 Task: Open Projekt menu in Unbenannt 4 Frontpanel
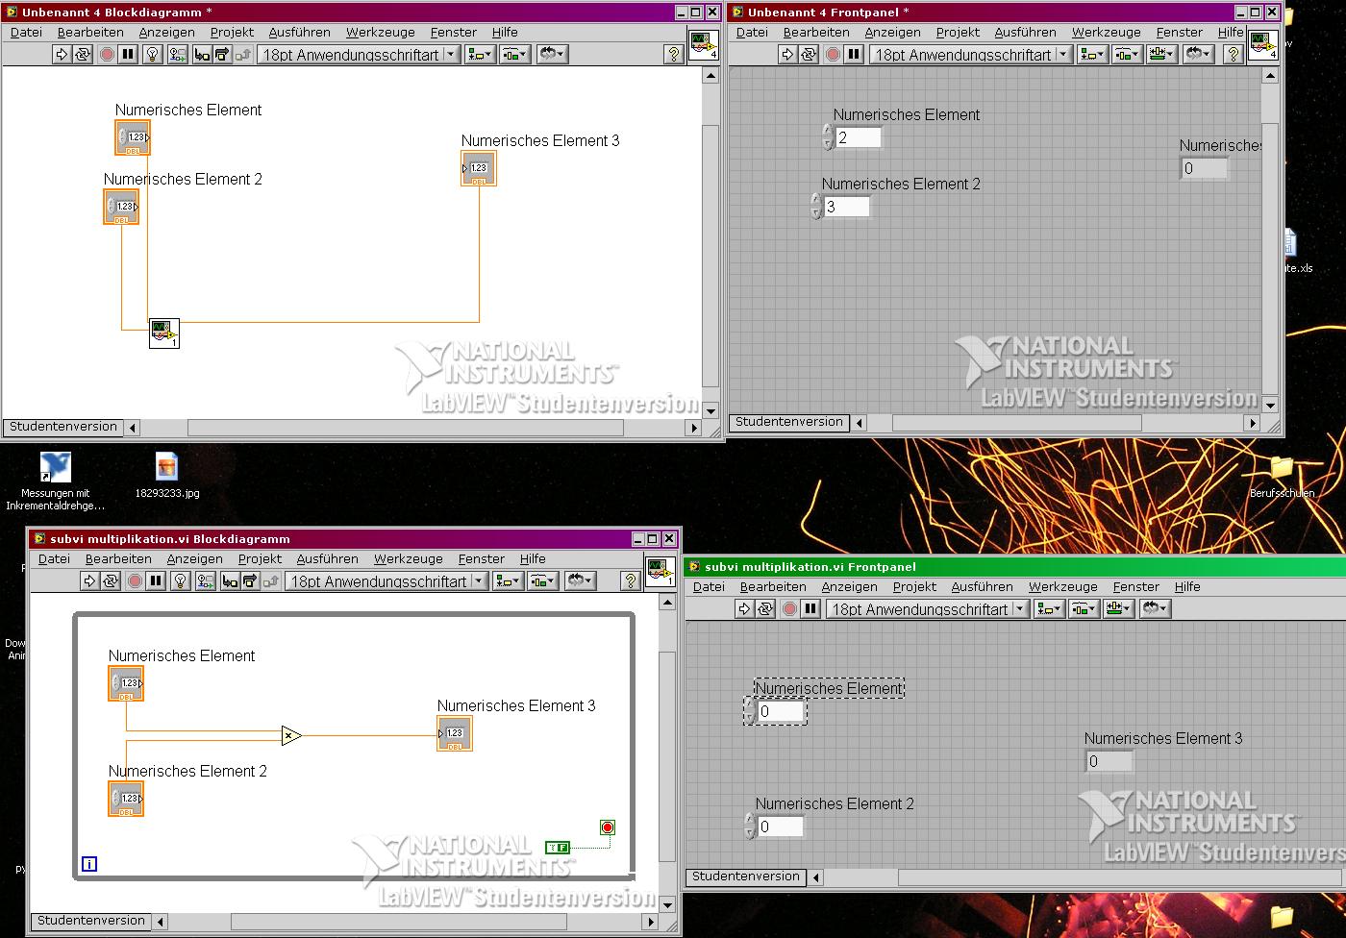click(958, 32)
